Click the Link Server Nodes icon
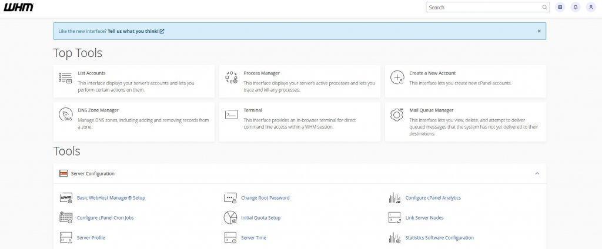Viewport: 602px width, 249px height. [x=394, y=217]
